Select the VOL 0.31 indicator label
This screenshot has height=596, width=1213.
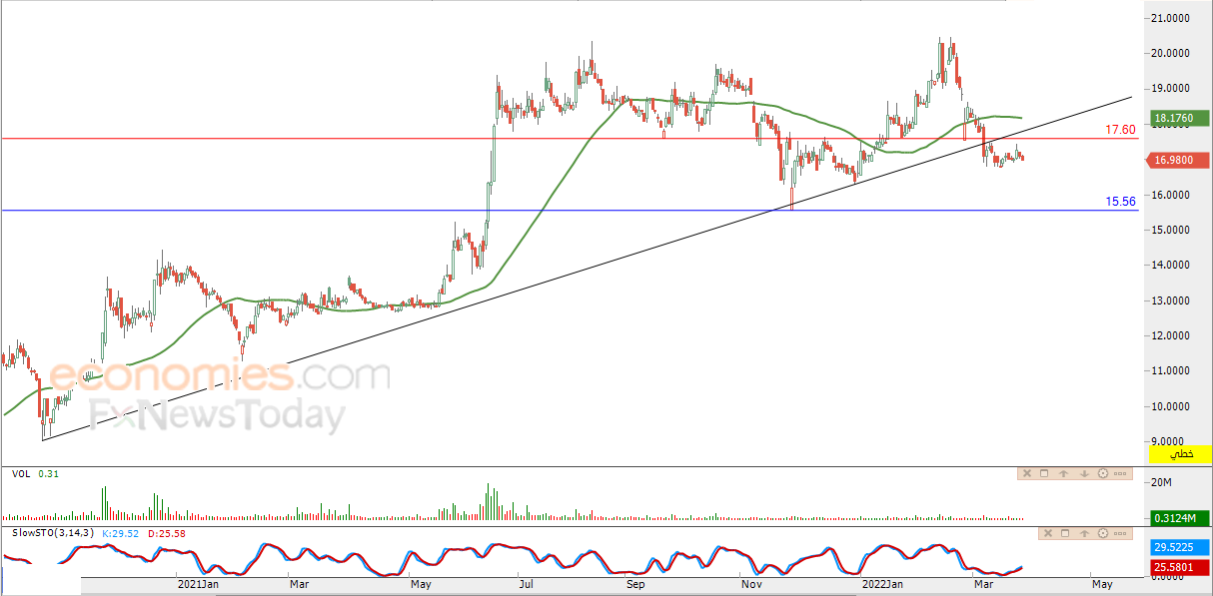click(x=36, y=474)
